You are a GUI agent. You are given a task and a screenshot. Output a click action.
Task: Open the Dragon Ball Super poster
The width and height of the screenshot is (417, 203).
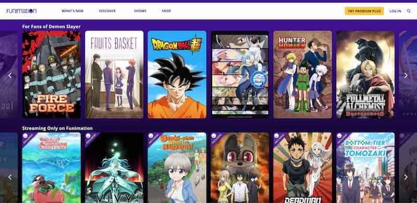[x=177, y=75]
